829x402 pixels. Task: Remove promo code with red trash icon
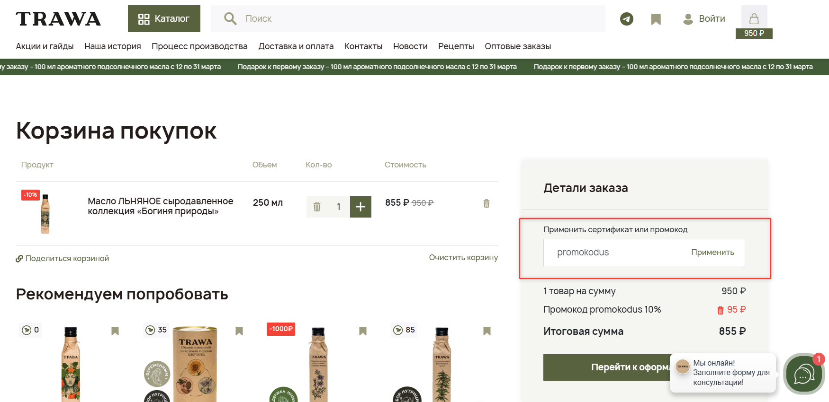pos(721,310)
